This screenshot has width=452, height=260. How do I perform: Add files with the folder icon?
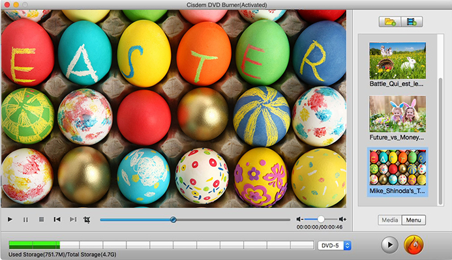coord(390,22)
